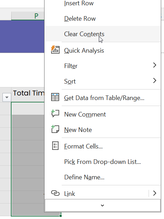Expand the Sort submenu arrow
The image size is (164, 219).
(x=155, y=81)
